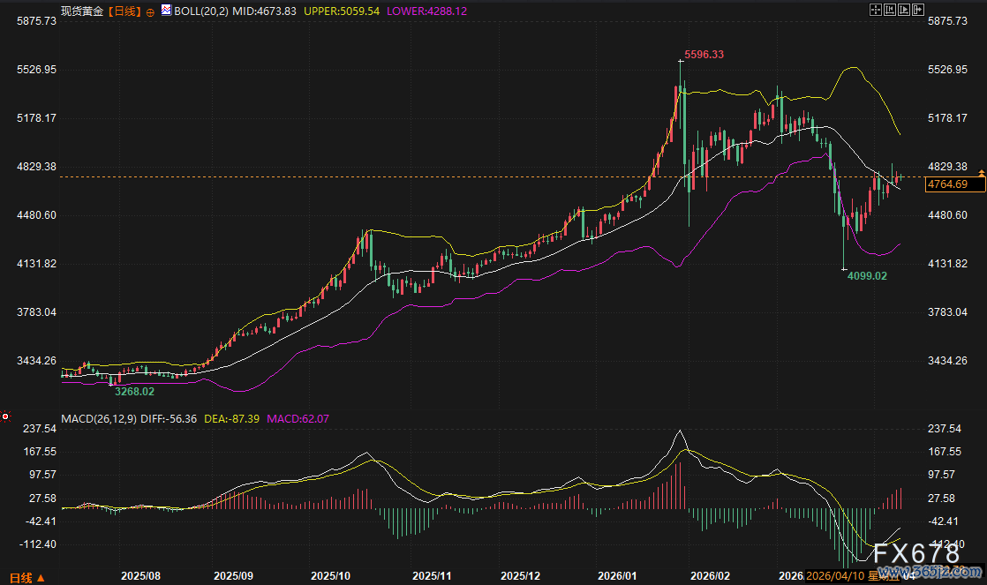Click the BOLL indicator chart icon
The width and height of the screenshot is (987, 585).
pos(166,10)
